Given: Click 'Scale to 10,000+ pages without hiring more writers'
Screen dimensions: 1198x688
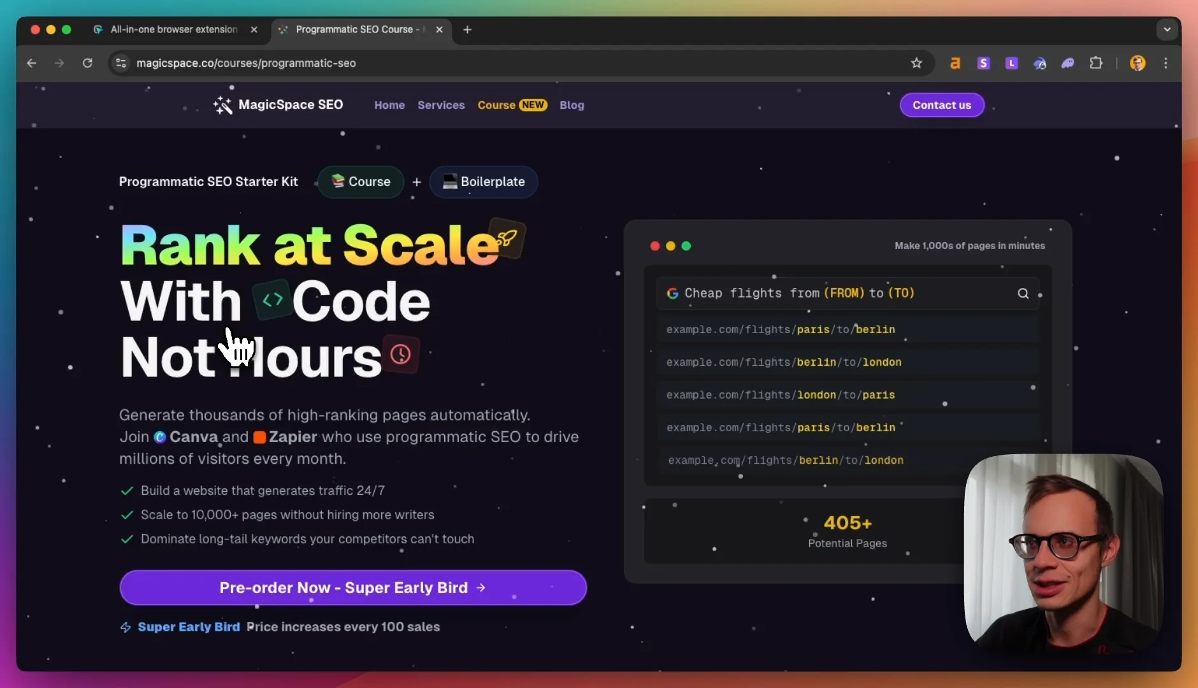Looking at the screenshot, I should [x=287, y=515].
